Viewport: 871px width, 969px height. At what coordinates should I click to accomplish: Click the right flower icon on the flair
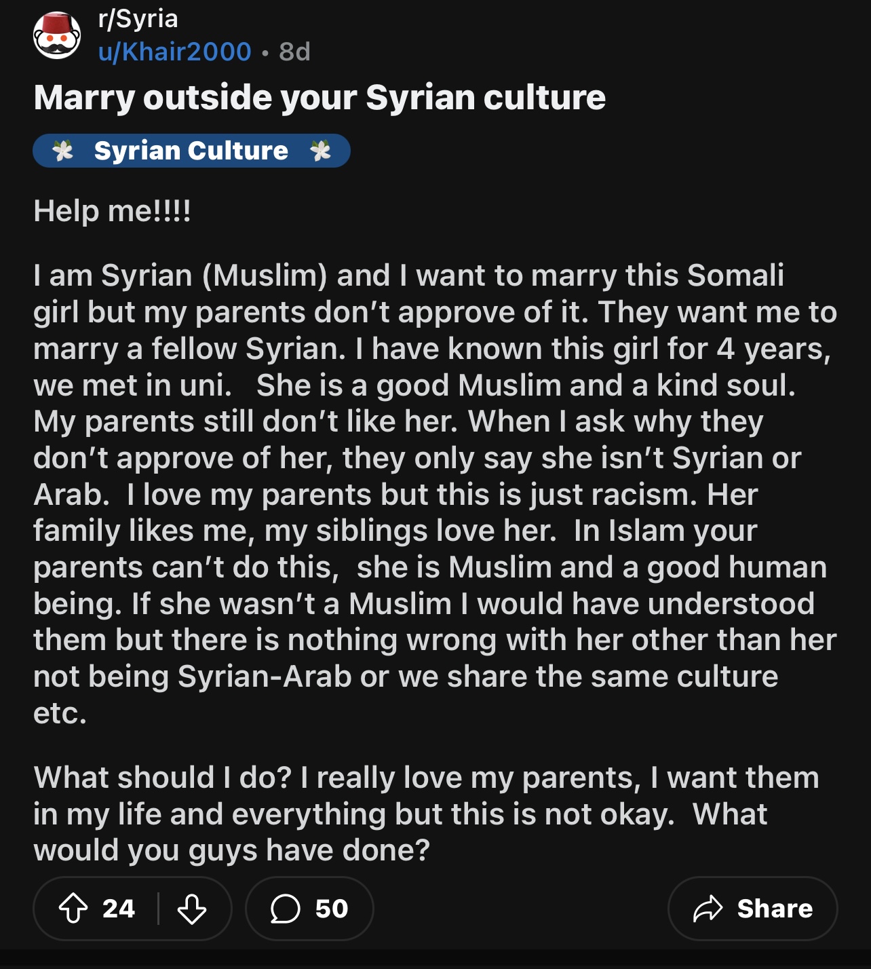pos(320,151)
